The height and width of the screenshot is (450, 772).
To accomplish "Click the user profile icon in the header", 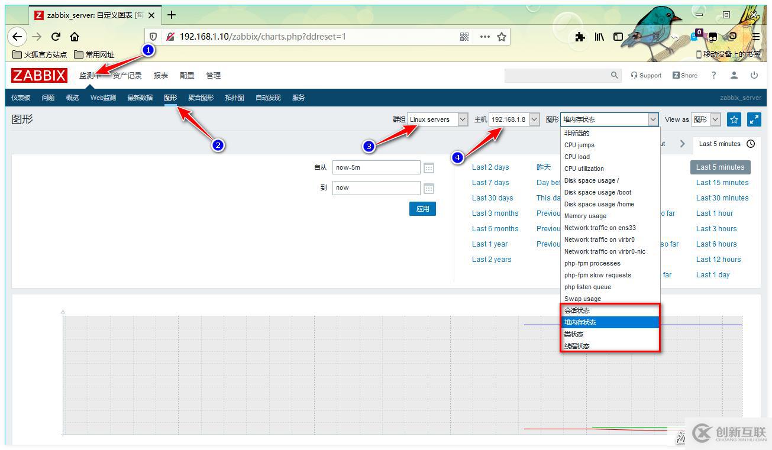I will tap(734, 75).
